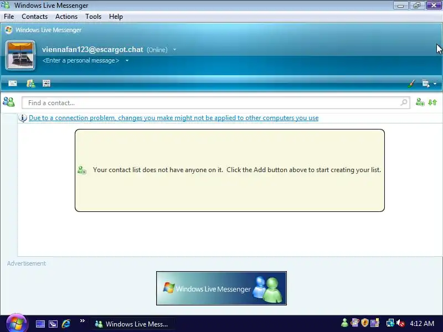Viewport: 443px width, 332px height.
Task: Click Switch between windows quick launch icon
Action: pos(53,324)
